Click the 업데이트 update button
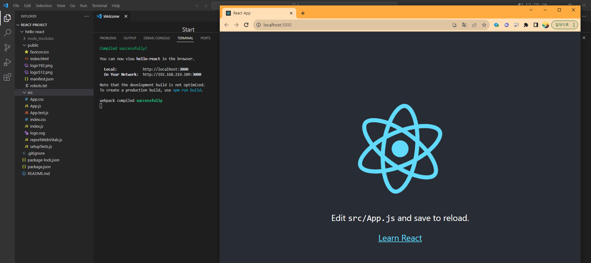 pos(562,25)
